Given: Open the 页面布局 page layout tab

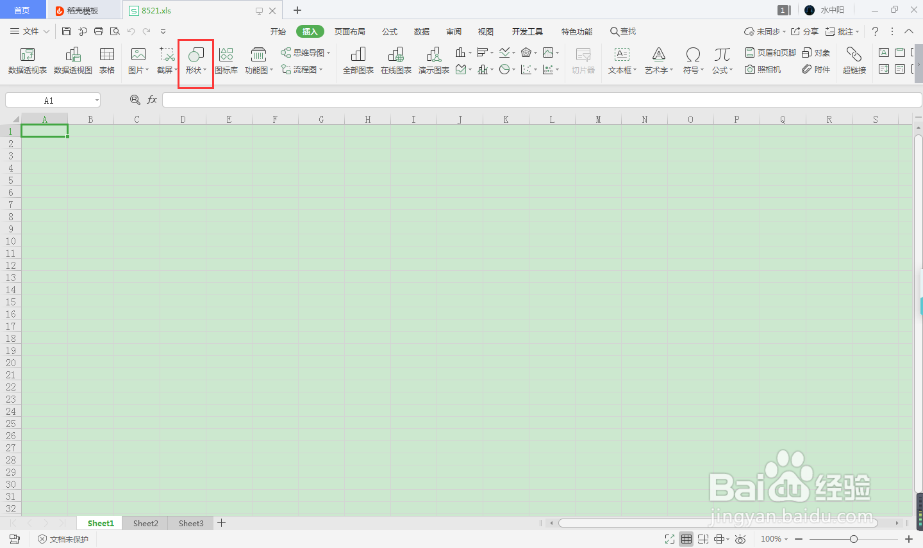Looking at the screenshot, I should pyautogui.click(x=350, y=31).
